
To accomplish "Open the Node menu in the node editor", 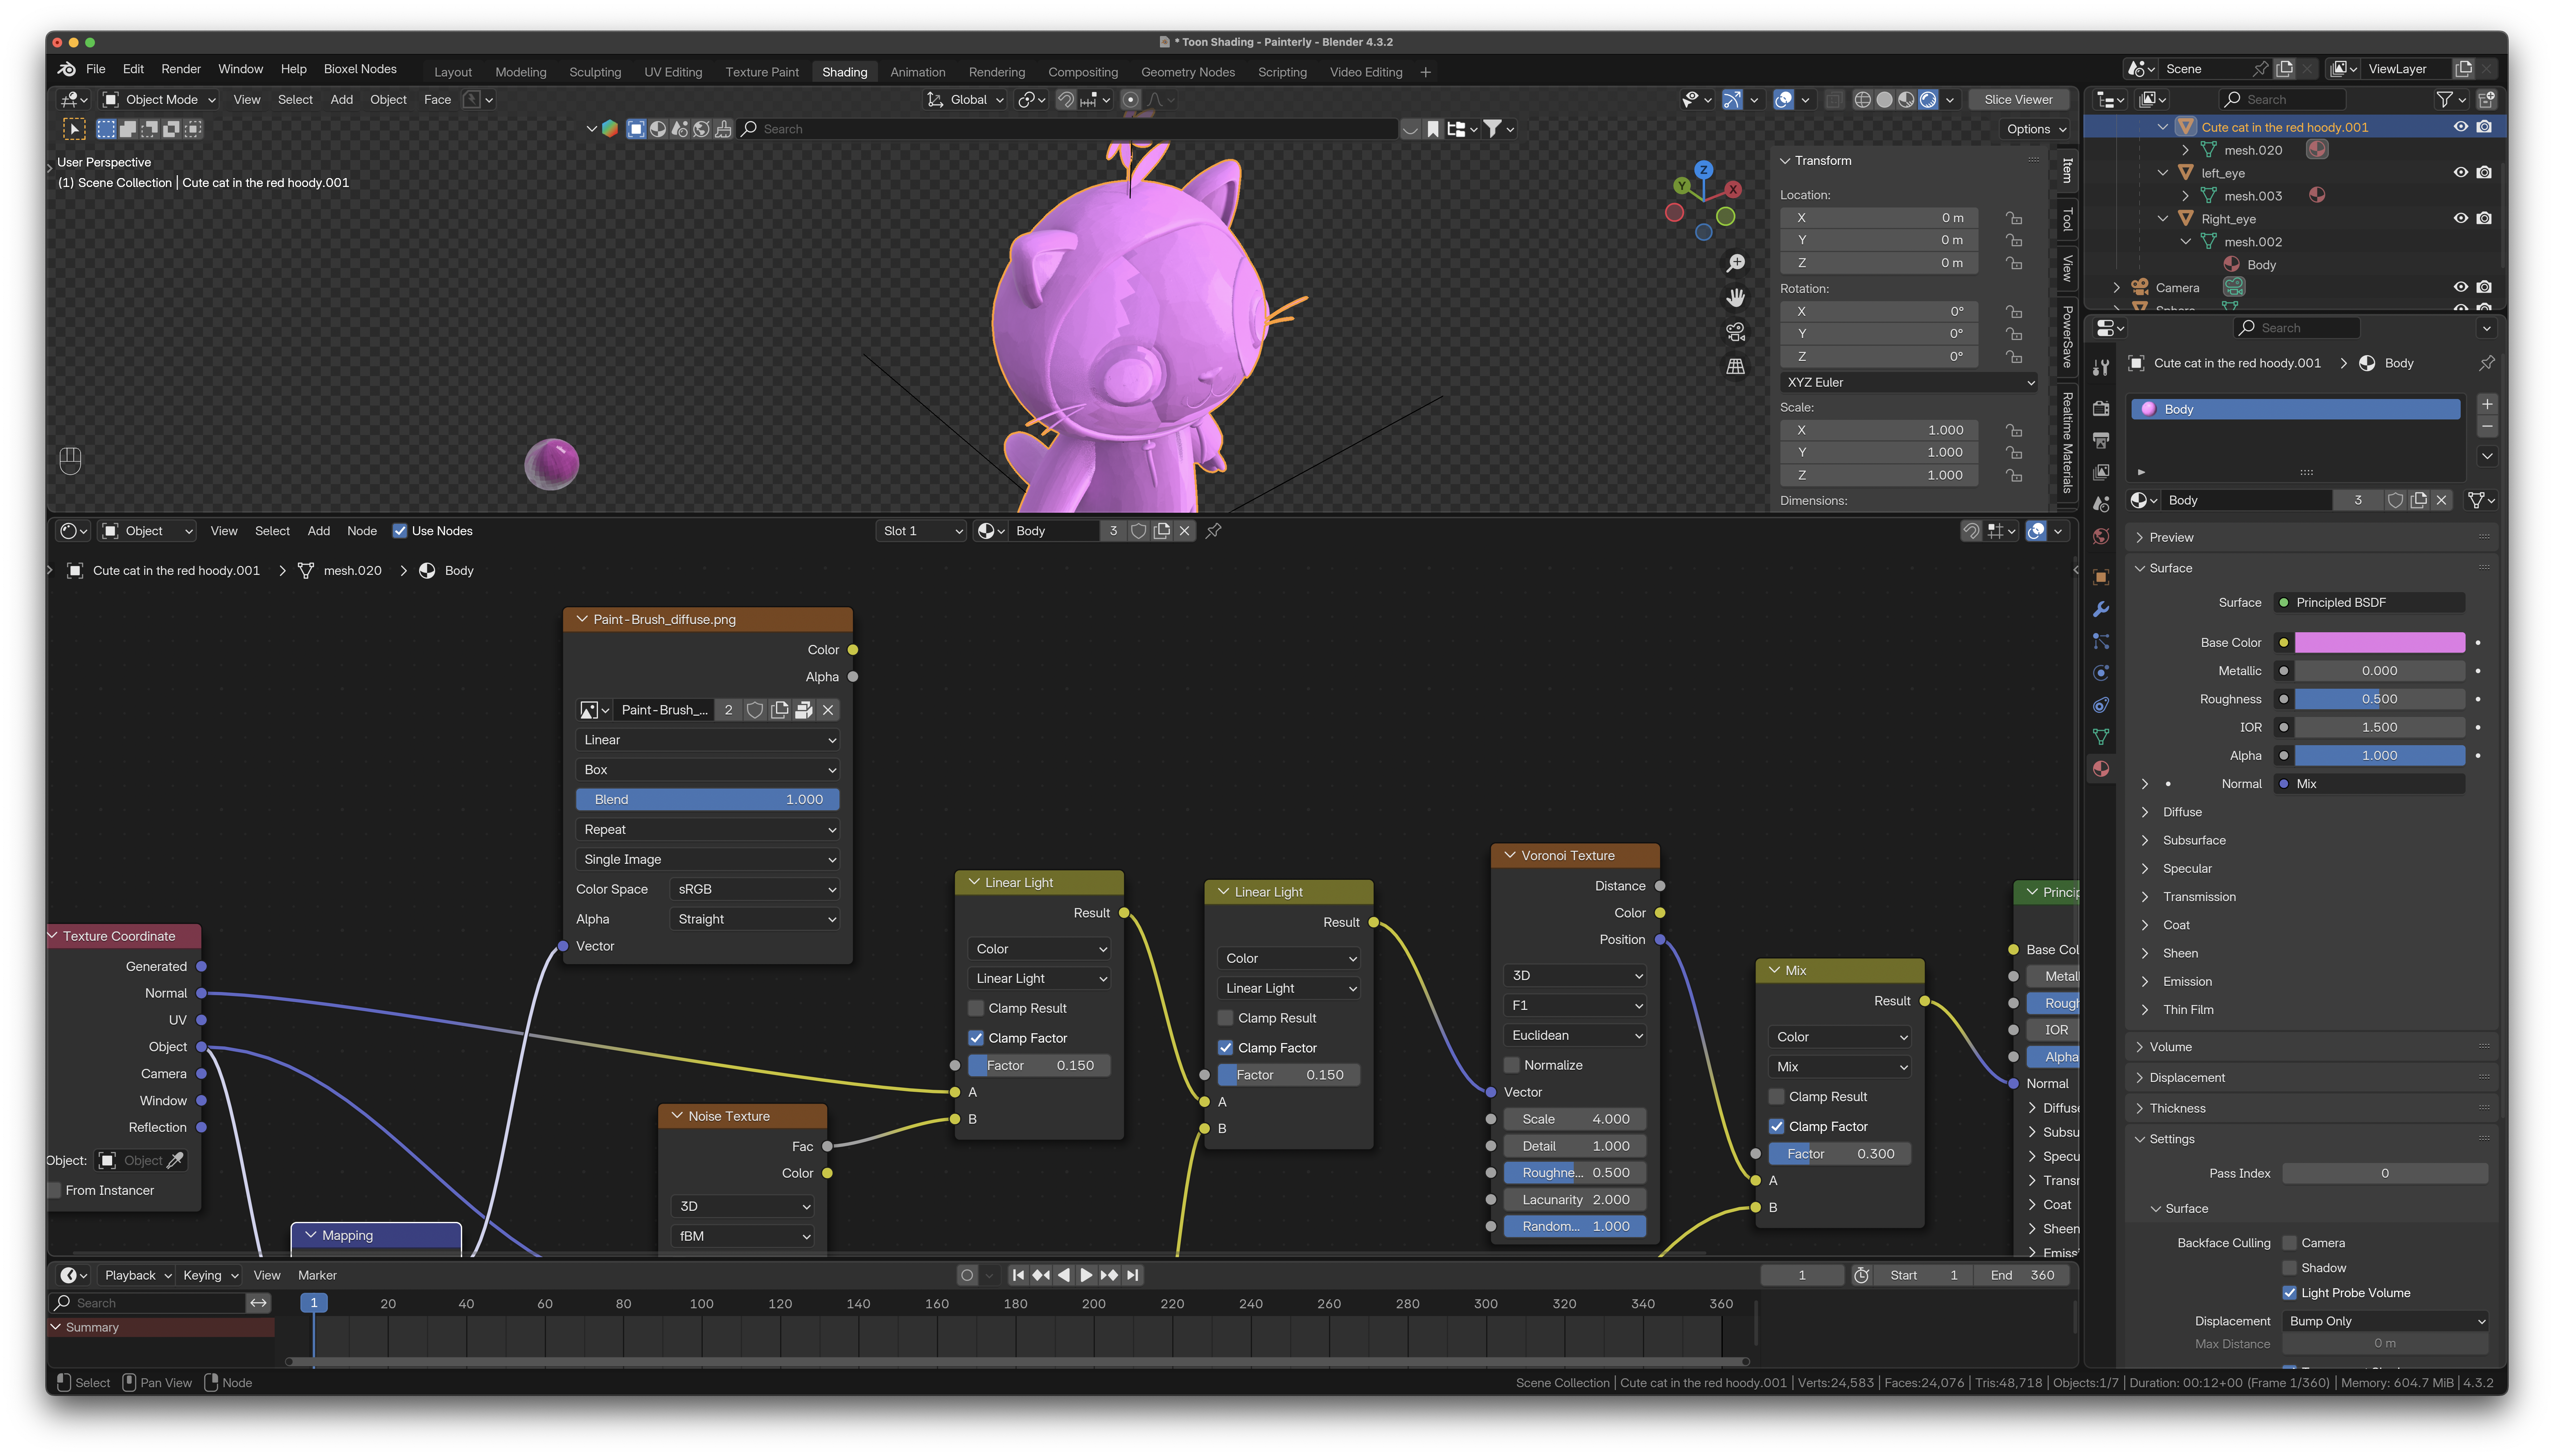I will tap(362, 531).
